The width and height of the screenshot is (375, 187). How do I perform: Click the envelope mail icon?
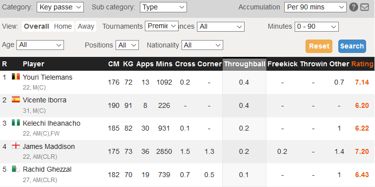coord(365,7)
